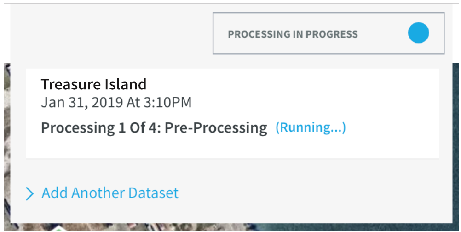This screenshot has width=461, height=232.
Task: Click the Pre-Processing step label
Action: pyautogui.click(x=216, y=128)
